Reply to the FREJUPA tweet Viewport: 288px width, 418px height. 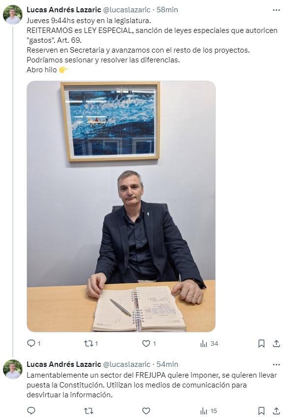31,411
